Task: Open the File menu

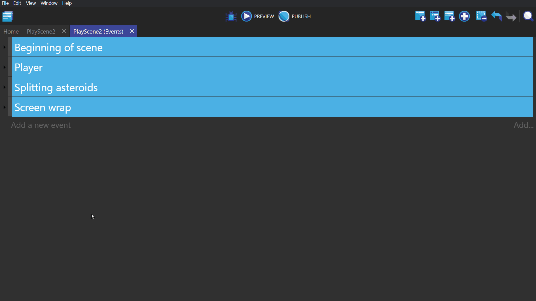Action: [x=5, y=3]
